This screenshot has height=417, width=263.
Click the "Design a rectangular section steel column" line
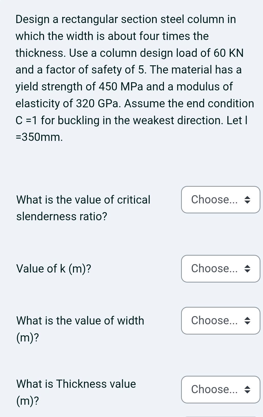click(126, 19)
